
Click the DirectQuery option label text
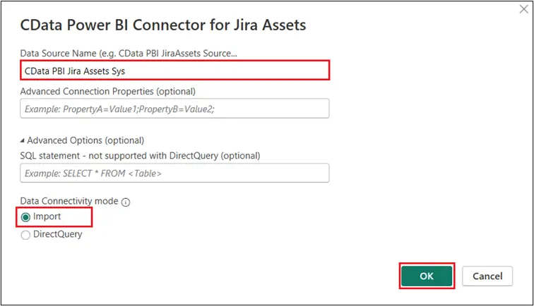tap(58, 235)
